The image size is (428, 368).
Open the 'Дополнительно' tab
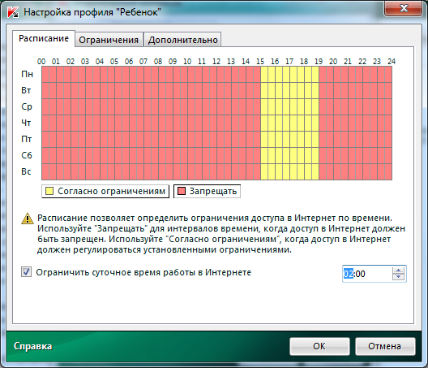point(182,40)
